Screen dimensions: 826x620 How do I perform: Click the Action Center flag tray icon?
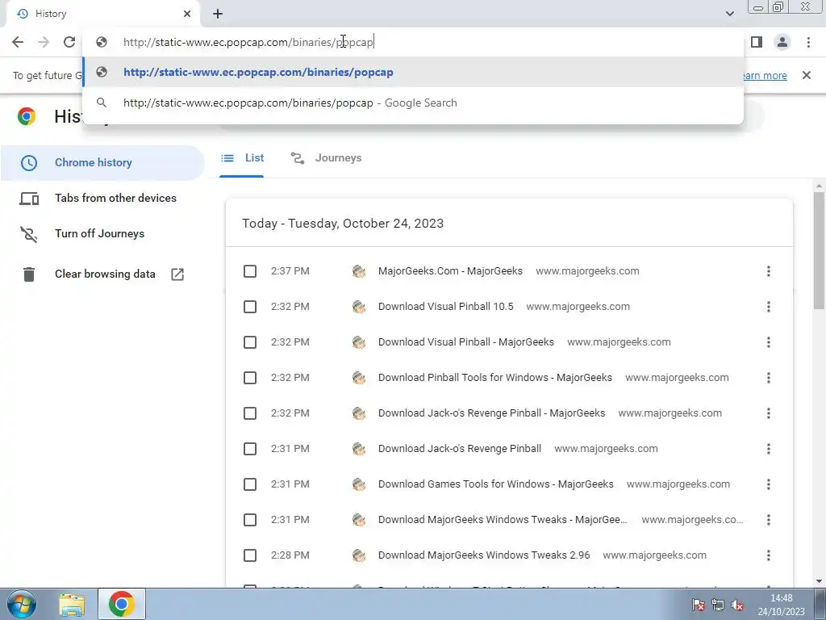click(x=699, y=605)
